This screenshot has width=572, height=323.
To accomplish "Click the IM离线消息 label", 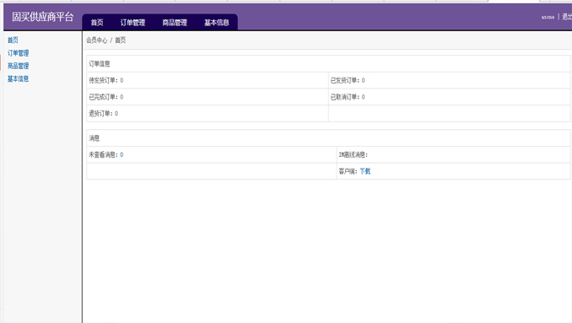I will click(x=353, y=154).
